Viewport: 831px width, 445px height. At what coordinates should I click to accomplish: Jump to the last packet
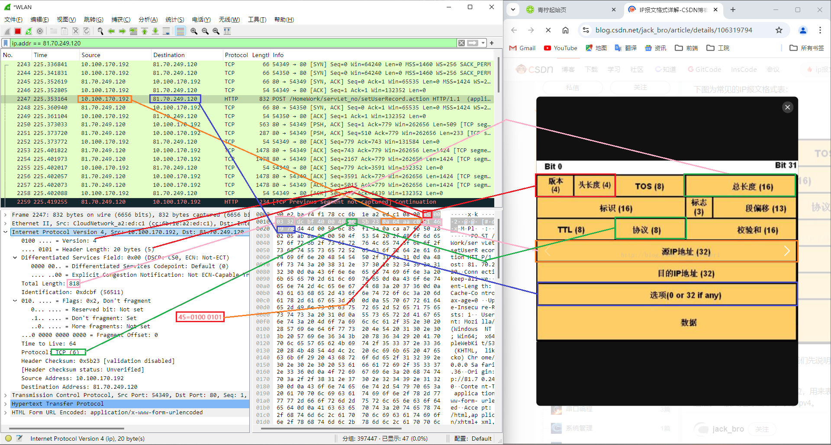click(155, 31)
